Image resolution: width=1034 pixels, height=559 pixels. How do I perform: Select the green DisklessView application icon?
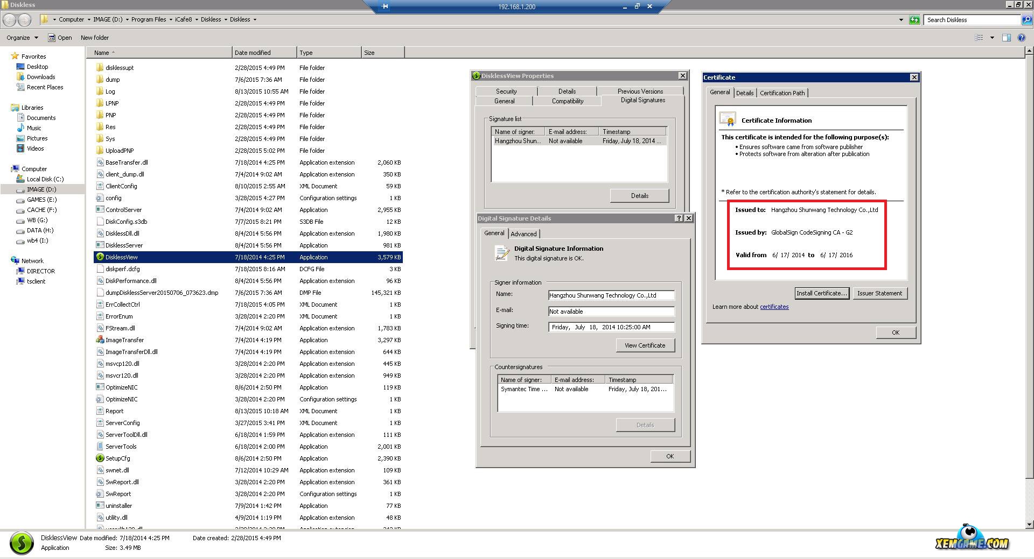(x=100, y=257)
